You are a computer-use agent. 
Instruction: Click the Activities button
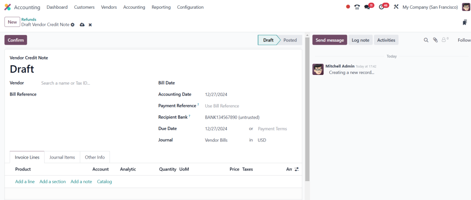[x=386, y=40]
